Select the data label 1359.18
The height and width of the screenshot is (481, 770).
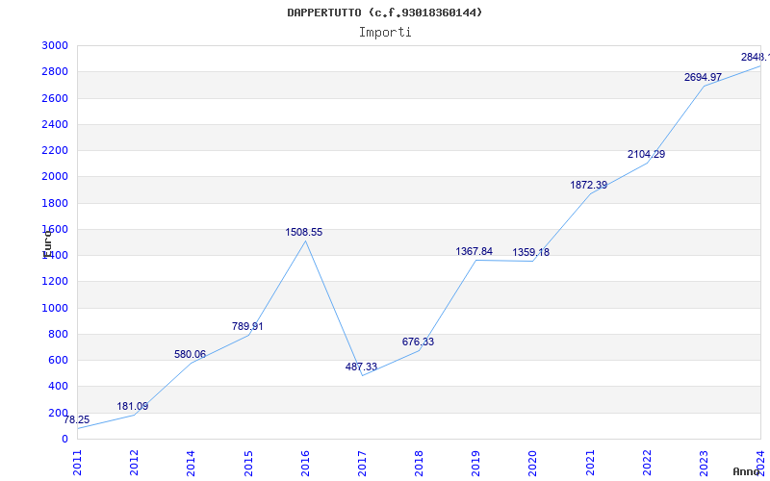[531, 252]
